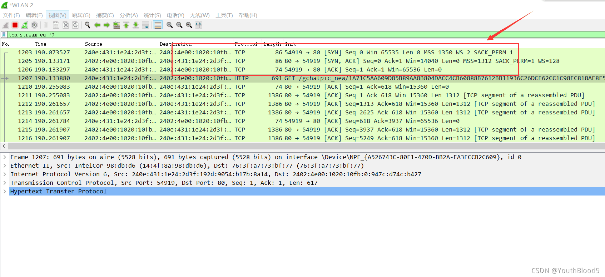This screenshot has height=277, width=605.
Task: Expand Transmission Control Protocol row
Action: pyautogui.click(x=5, y=183)
